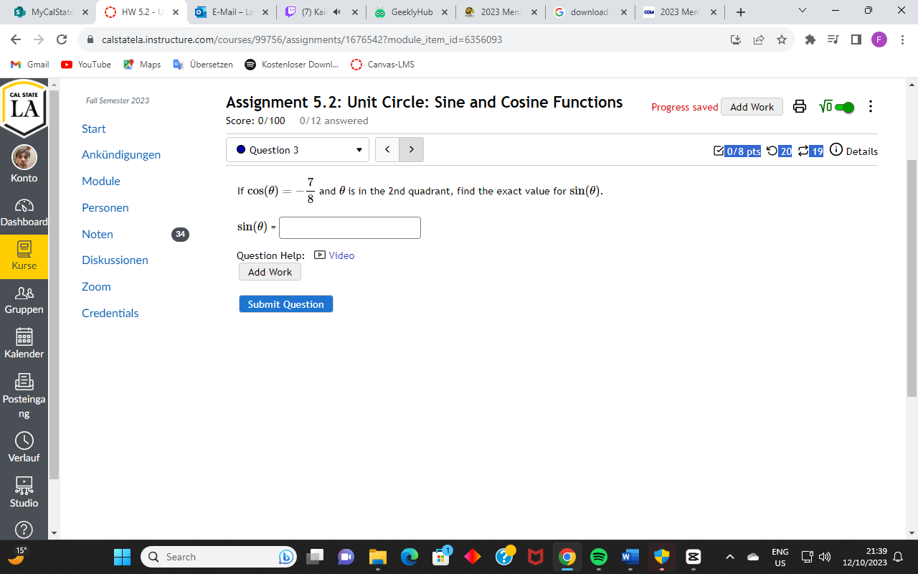Open the Canvas Dashboard from the sidebar
Image resolution: width=918 pixels, height=574 pixels.
tap(24, 212)
